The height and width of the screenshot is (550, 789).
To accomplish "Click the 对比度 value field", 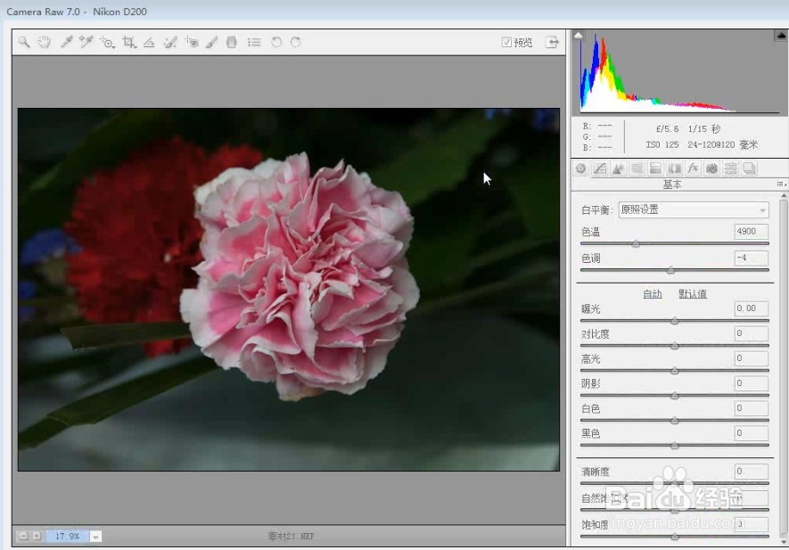I will [x=751, y=333].
